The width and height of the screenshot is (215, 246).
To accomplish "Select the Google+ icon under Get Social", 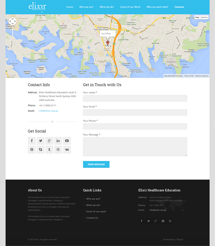I will [49, 141].
